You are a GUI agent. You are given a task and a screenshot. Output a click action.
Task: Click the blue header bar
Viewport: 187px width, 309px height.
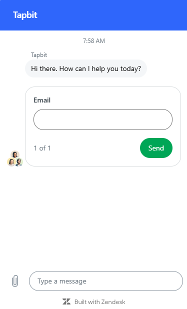[93, 15]
